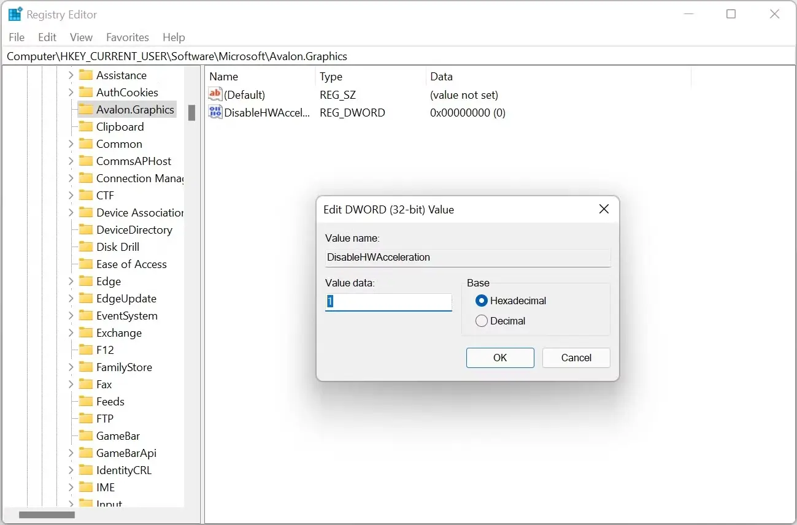The width and height of the screenshot is (797, 525).
Task: Click the Value data input field
Action: tap(388, 302)
